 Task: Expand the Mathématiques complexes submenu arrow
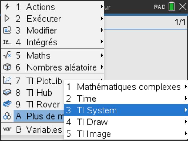point(185,87)
